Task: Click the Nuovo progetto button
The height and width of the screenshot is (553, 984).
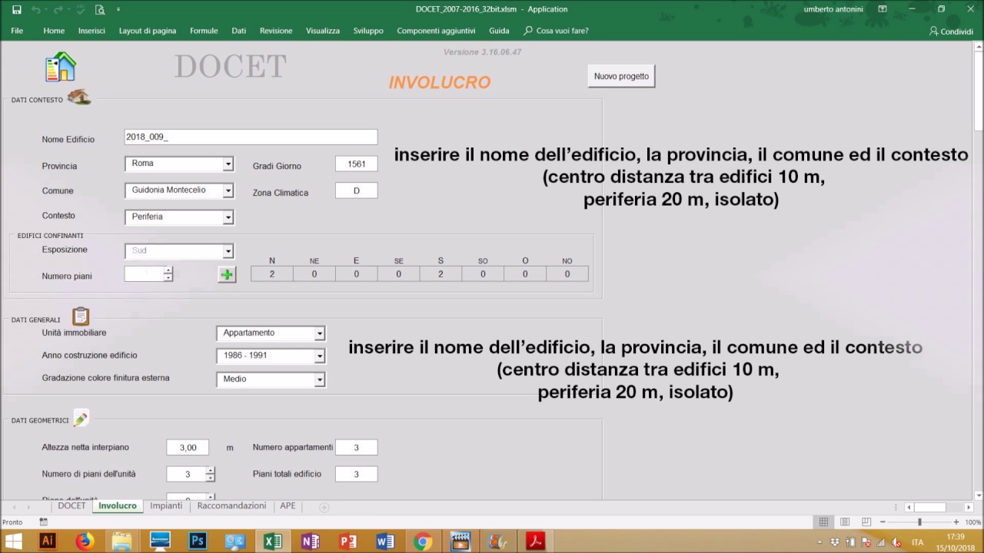Action: tap(621, 76)
